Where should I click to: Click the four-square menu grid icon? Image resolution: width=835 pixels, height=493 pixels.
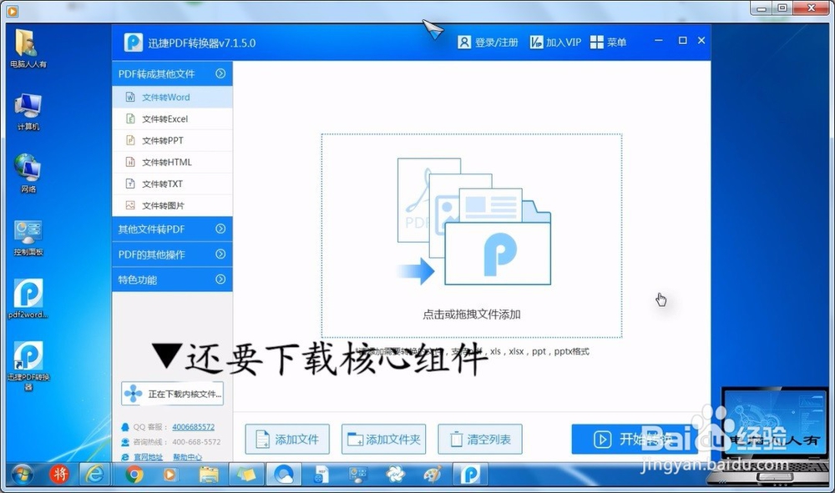pyautogui.click(x=597, y=42)
